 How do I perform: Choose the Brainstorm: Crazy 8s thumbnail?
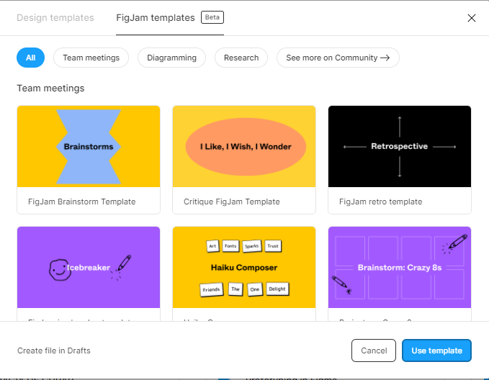click(x=400, y=268)
